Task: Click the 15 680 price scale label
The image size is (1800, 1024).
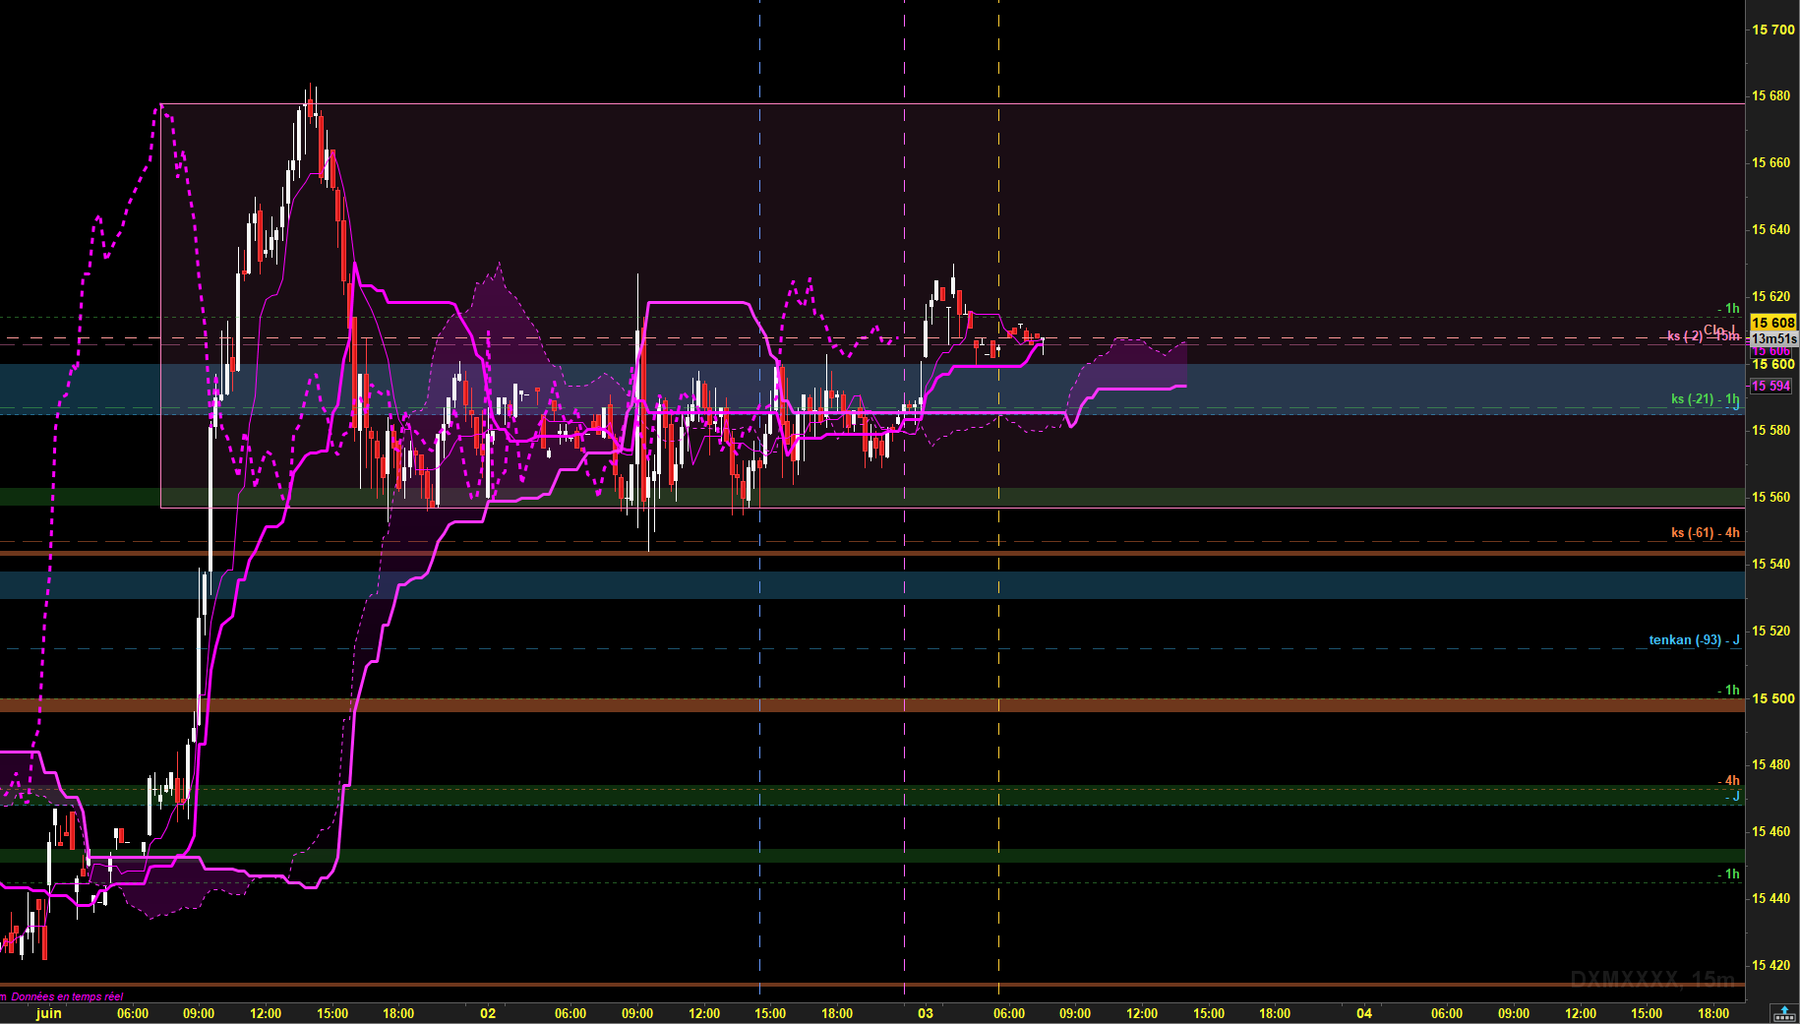Action: [x=1770, y=95]
